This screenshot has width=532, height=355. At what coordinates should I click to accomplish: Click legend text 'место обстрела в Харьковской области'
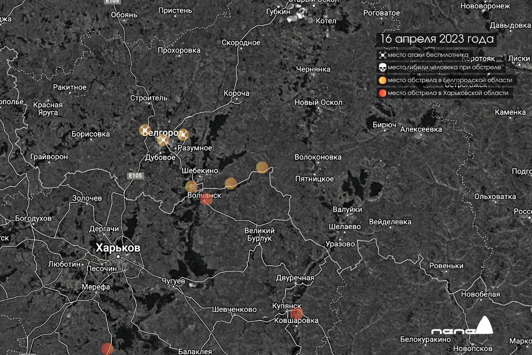(448, 93)
